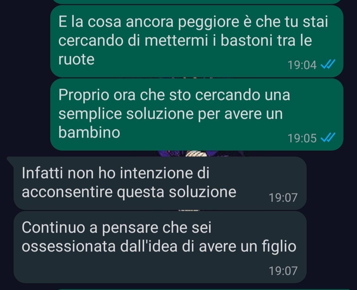This screenshot has width=357, height=290.
Task: Tap the pointed tail of the "Infatti" bubble
Action: coord(11,161)
